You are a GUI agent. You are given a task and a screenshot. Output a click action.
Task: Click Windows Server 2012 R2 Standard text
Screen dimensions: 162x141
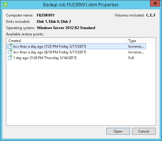pyautogui.click(x=66, y=28)
